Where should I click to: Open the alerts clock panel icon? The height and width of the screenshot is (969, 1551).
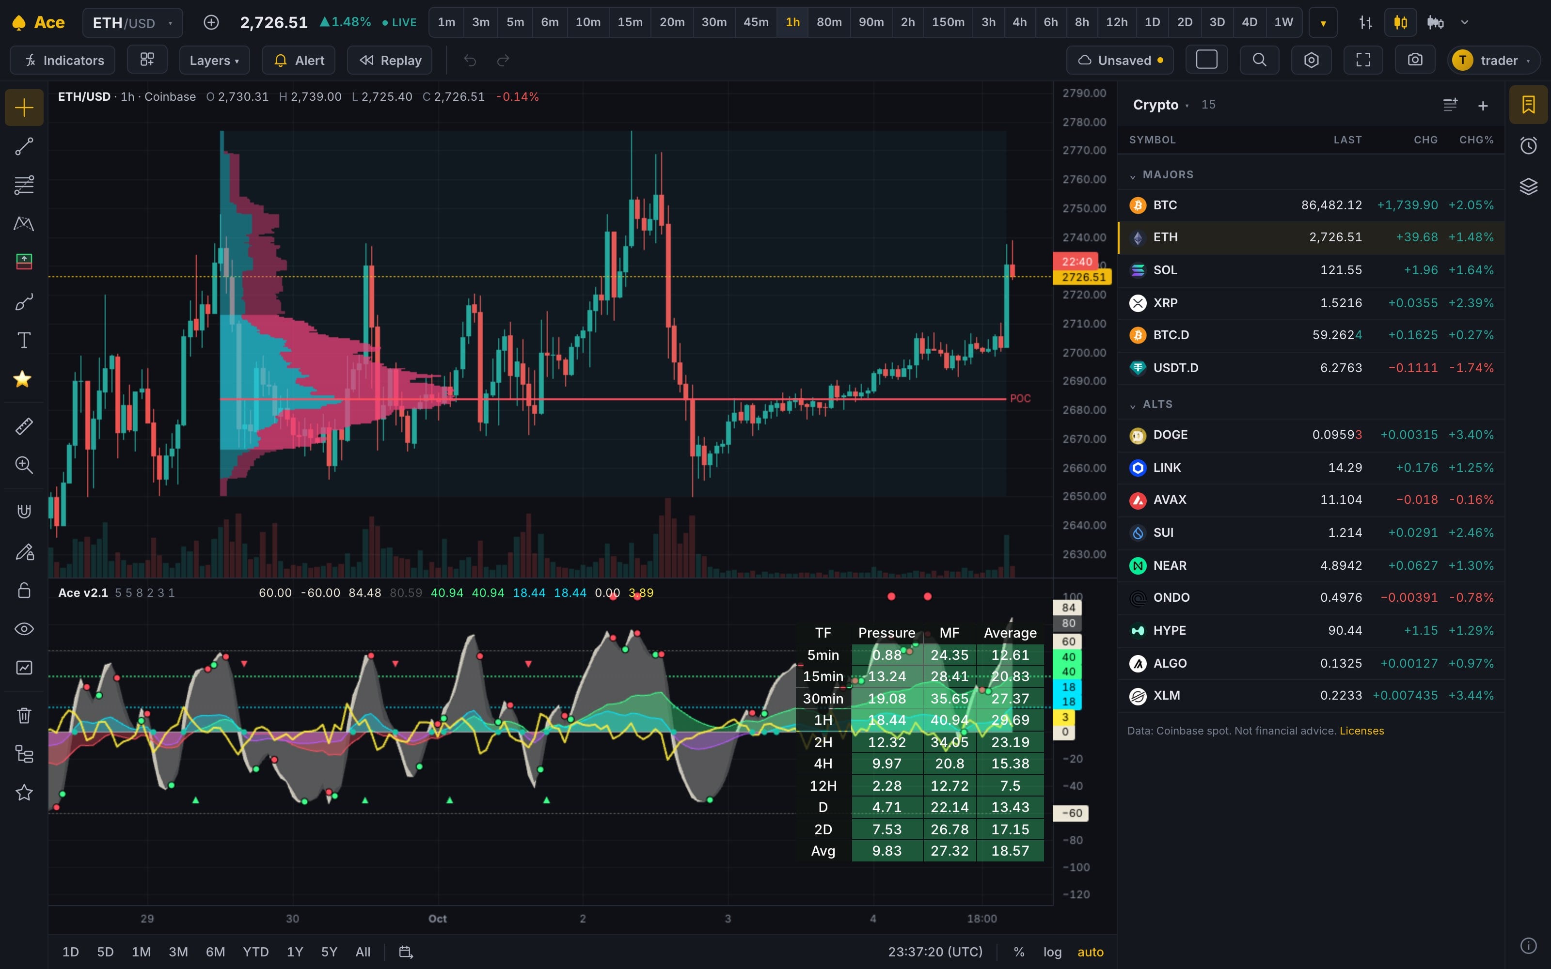[1528, 145]
